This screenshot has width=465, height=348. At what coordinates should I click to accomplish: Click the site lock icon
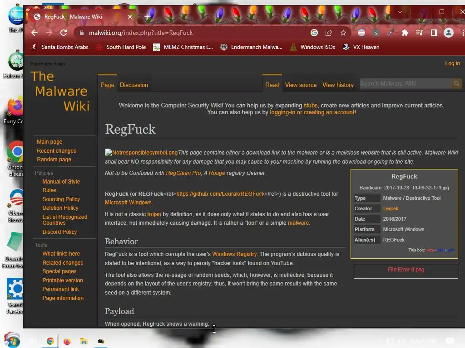(x=82, y=33)
